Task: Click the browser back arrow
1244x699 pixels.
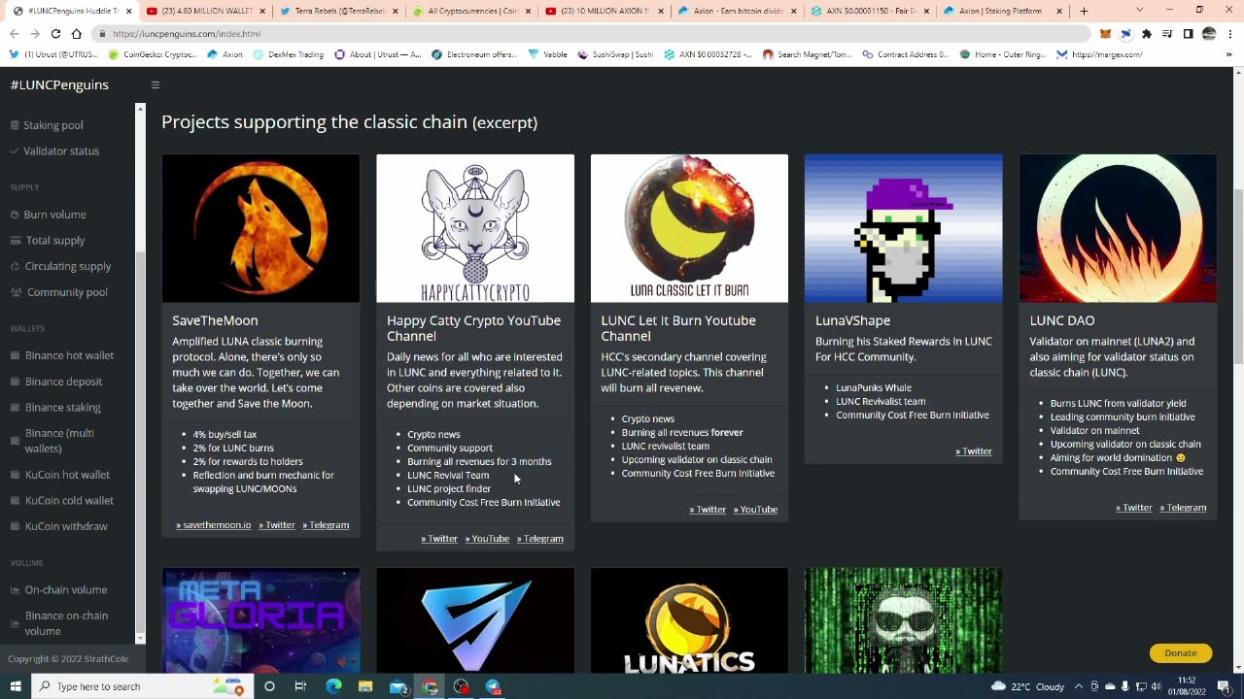Action: pyautogui.click(x=14, y=33)
